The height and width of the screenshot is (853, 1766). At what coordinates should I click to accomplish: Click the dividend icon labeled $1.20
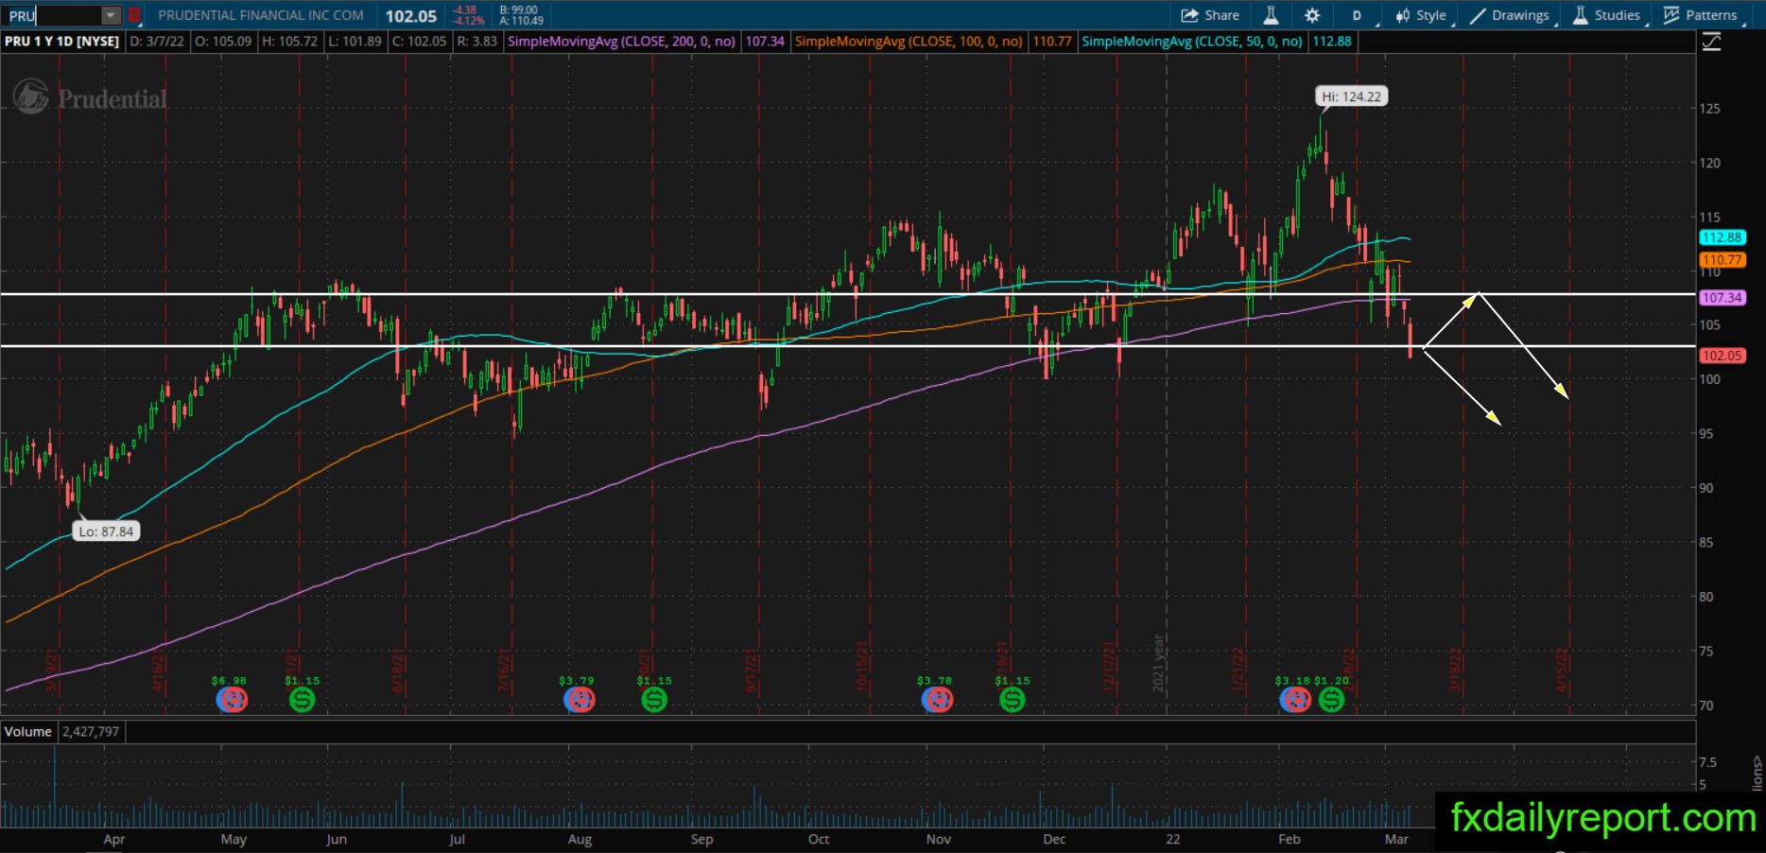pyautogui.click(x=1331, y=700)
